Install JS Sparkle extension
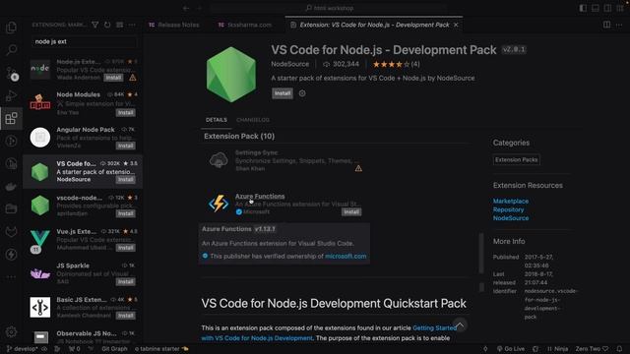The height and width of the screenshot is (354, 630). coord(126,282)
